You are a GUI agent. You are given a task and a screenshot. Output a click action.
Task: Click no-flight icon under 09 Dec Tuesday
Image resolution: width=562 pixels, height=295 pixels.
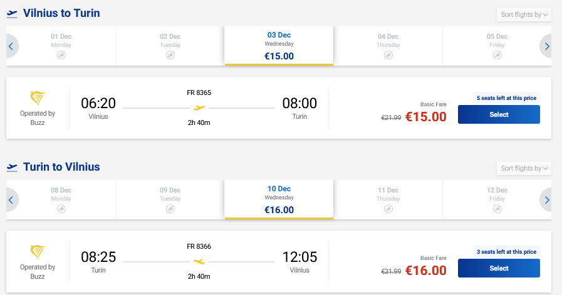[170, 209]
